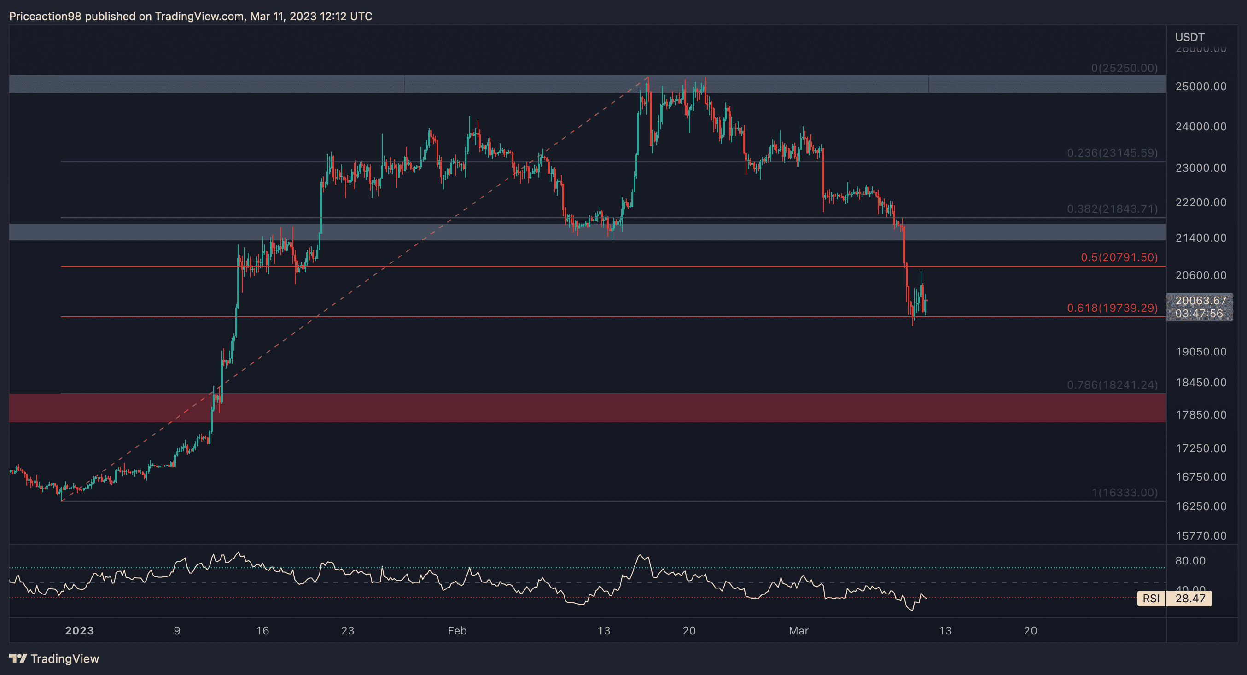
Task: Click the 24000.00 price axis label
Action: coord(1201,127)
